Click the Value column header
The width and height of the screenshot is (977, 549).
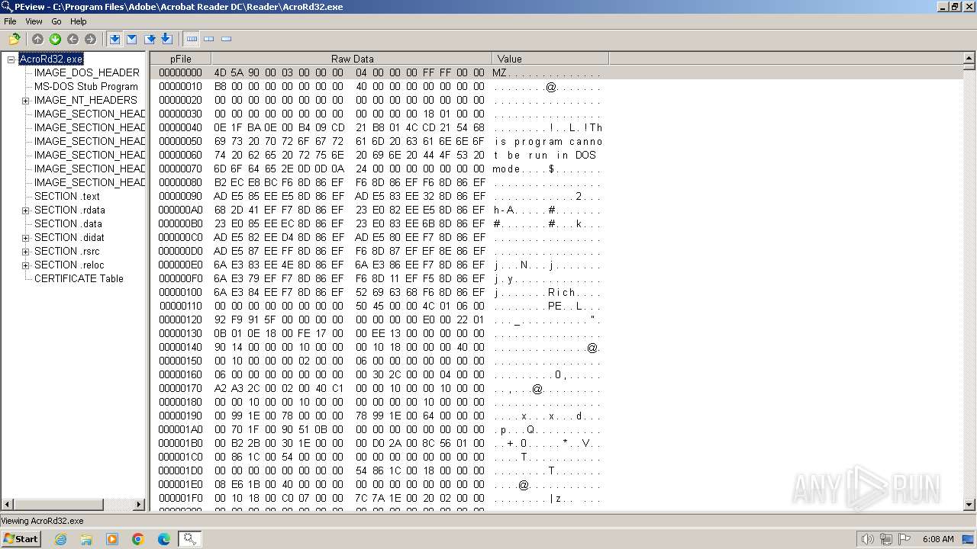point(550,59)
